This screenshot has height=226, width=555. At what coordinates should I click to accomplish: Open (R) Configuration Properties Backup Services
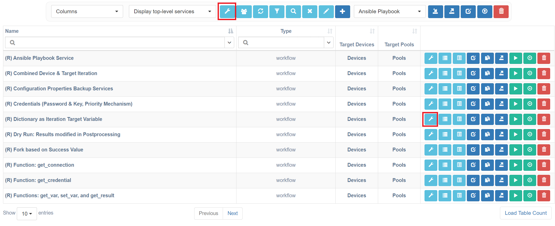59,89
